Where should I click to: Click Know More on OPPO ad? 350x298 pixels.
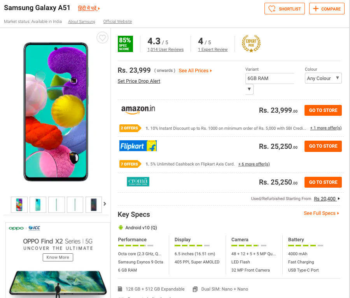[58, 257]
